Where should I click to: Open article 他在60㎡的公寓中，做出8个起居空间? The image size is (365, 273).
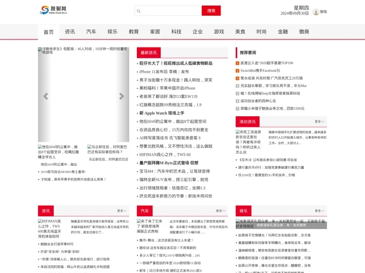173,121
